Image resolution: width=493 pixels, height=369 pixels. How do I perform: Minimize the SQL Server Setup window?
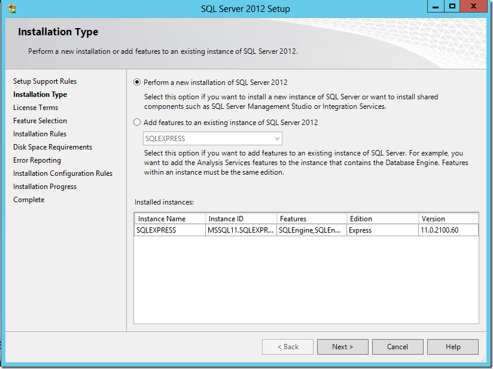click(x=436, y=7)
